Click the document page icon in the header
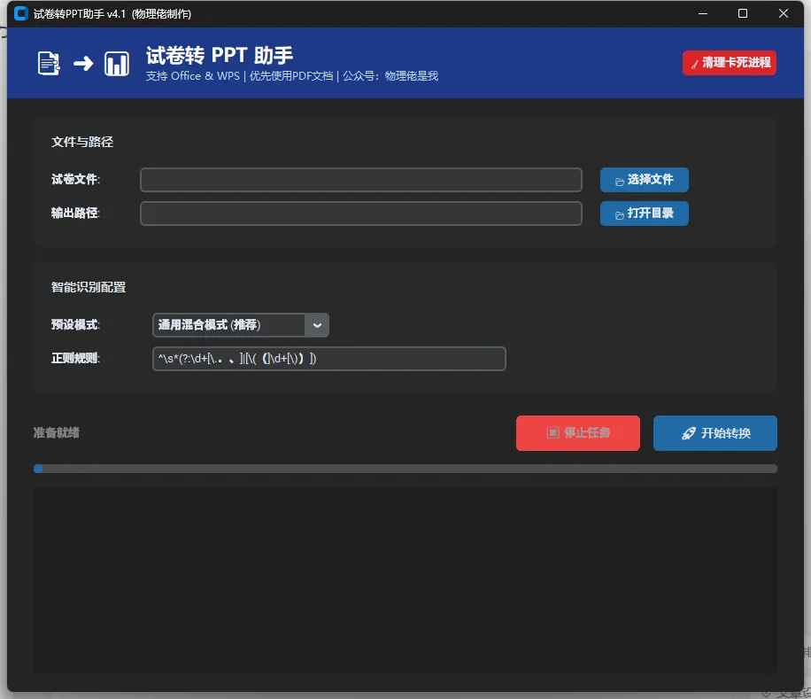This screenshot has width=811, height=699. pos(47,62)
